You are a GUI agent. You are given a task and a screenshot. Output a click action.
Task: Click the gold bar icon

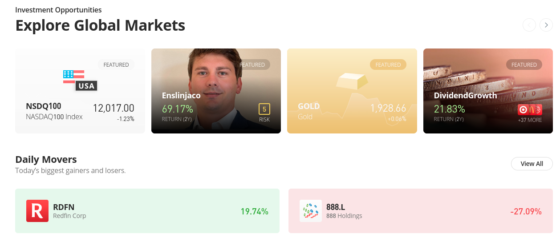coord(352,81)
